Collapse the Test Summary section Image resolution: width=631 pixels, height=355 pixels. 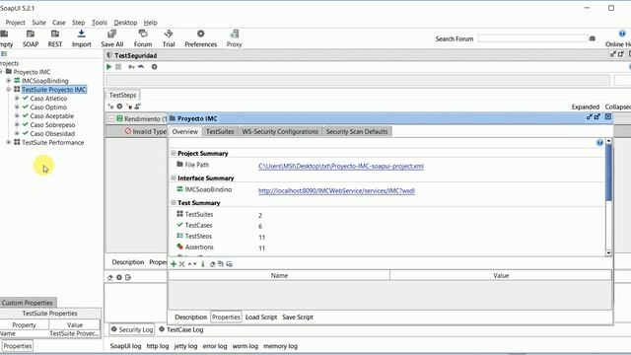174,203
